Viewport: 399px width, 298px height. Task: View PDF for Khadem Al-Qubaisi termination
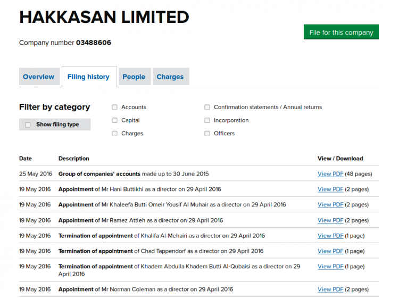point(330,267)
